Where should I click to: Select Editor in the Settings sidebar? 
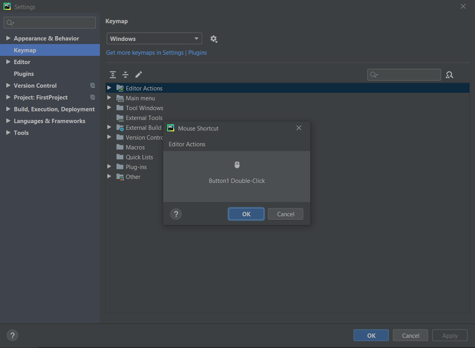click(x=22, y=62)
